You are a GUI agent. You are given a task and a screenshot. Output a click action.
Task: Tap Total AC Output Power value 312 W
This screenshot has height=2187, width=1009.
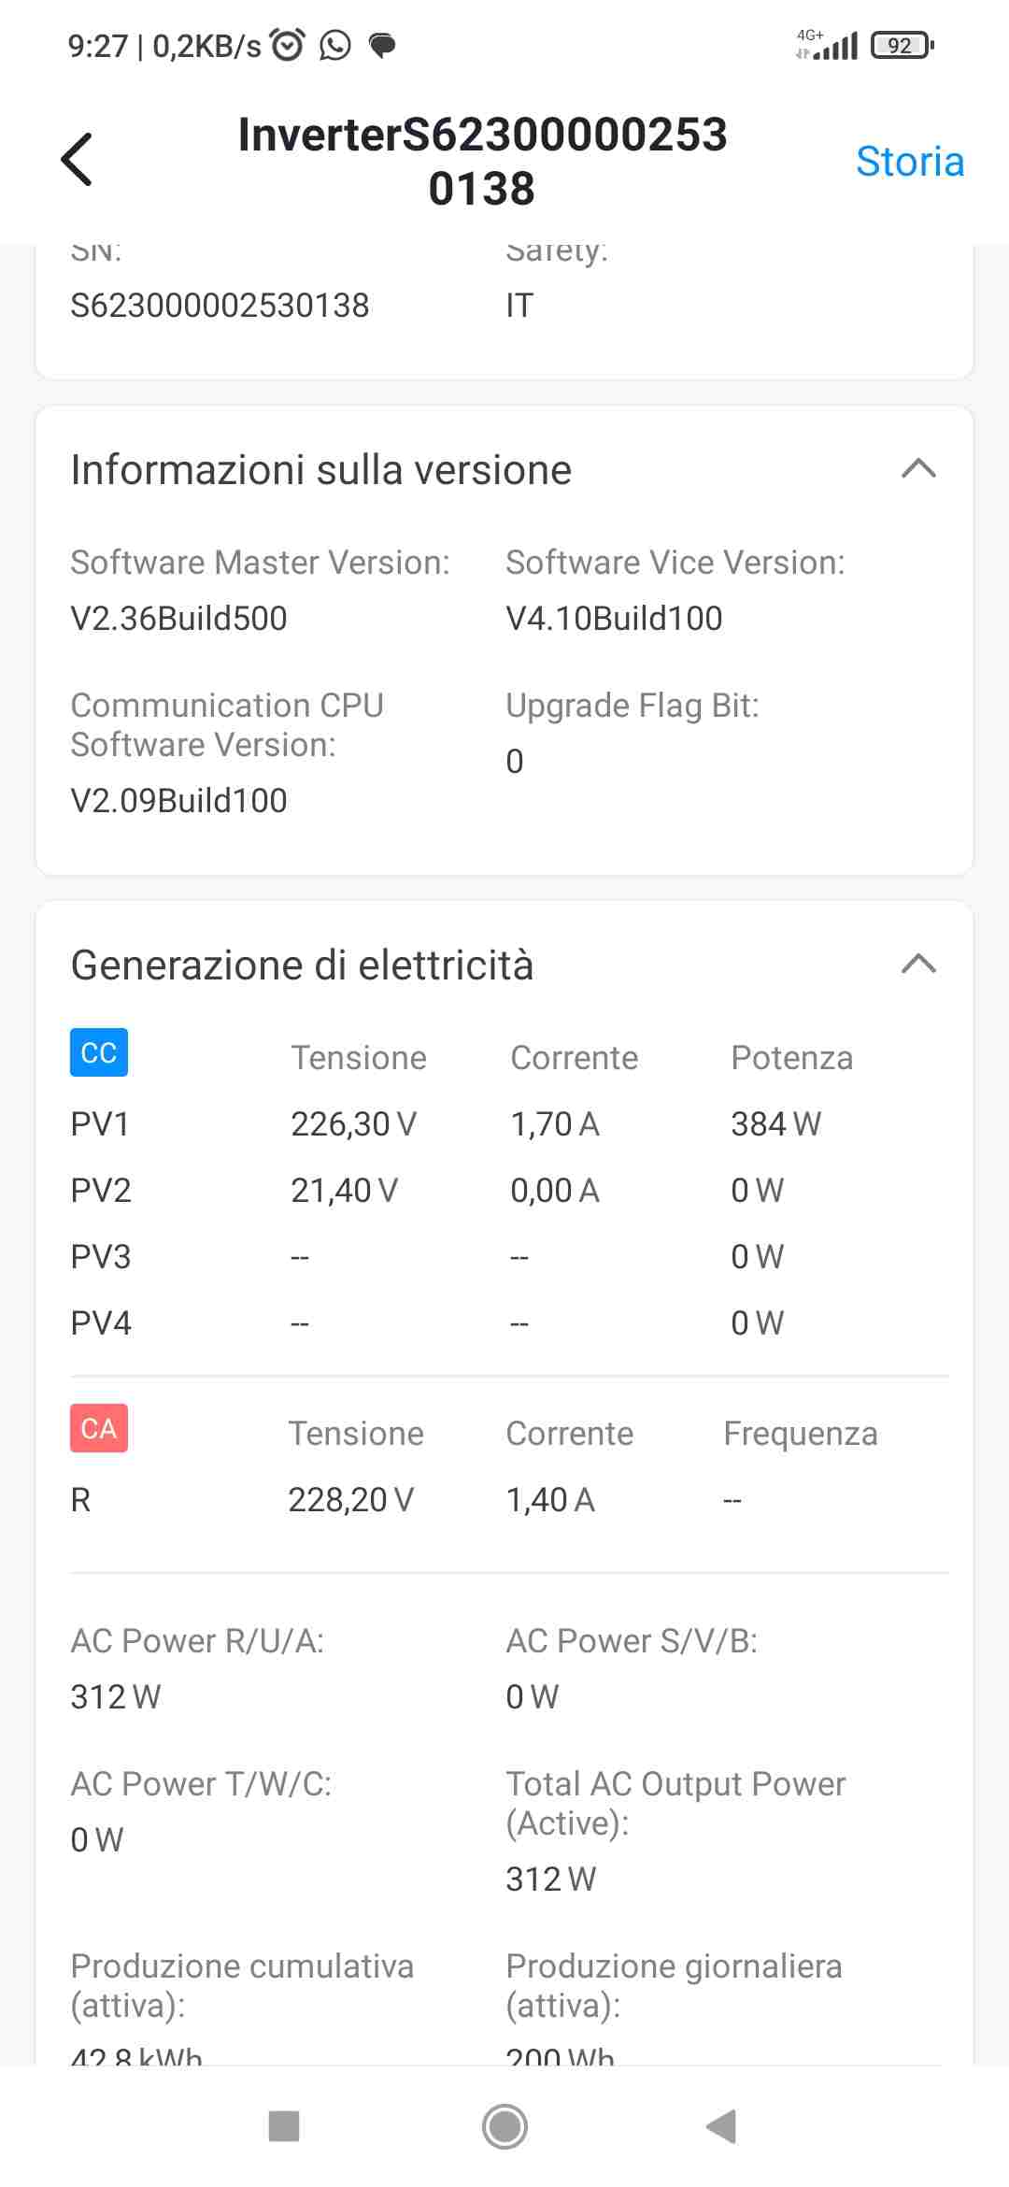pyautogui.click(x=550, y=1879)
